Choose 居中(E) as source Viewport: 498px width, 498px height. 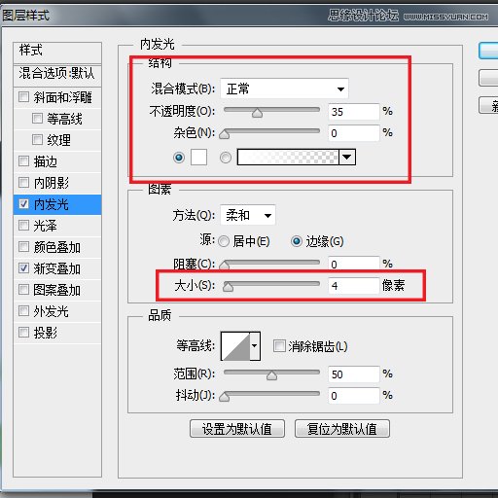(224, 241)
